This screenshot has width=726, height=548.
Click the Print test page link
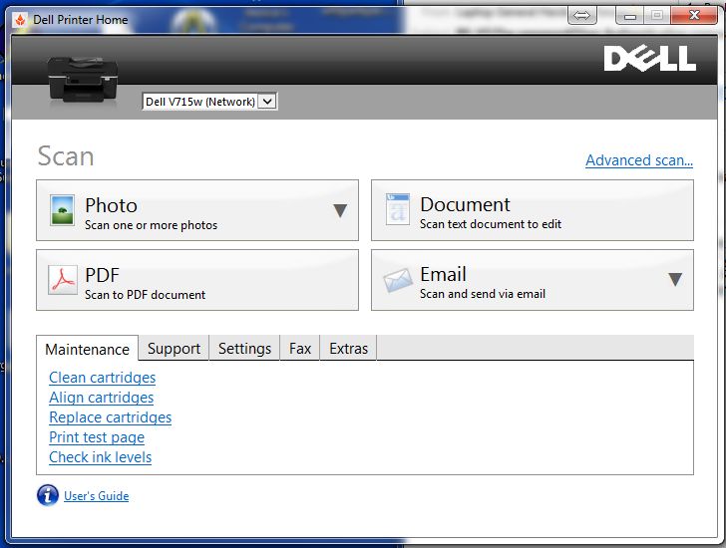tap(97, 437)
